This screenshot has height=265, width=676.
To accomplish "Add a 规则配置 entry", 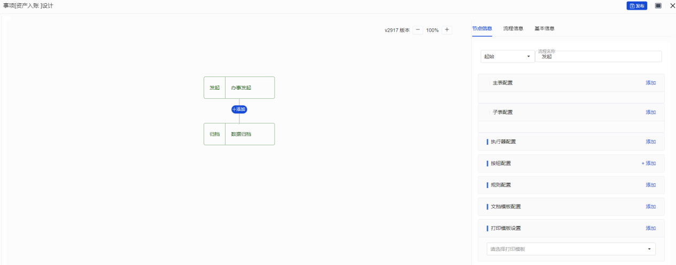I will tap(650, 185).
